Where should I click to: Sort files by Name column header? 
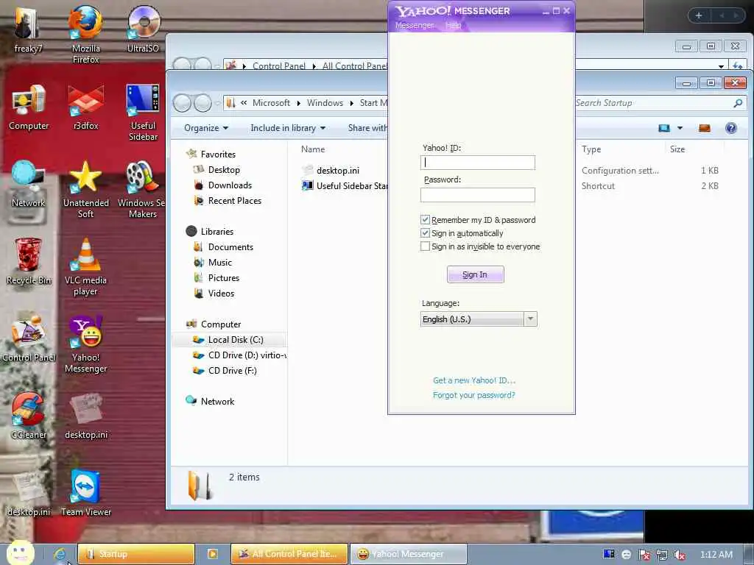click(x=313, y=149)
